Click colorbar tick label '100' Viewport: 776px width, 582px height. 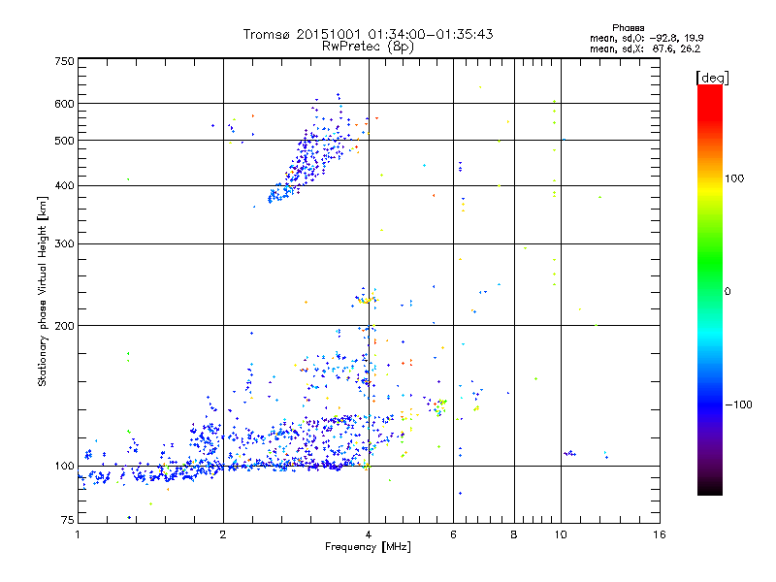(x=734, y=178)
